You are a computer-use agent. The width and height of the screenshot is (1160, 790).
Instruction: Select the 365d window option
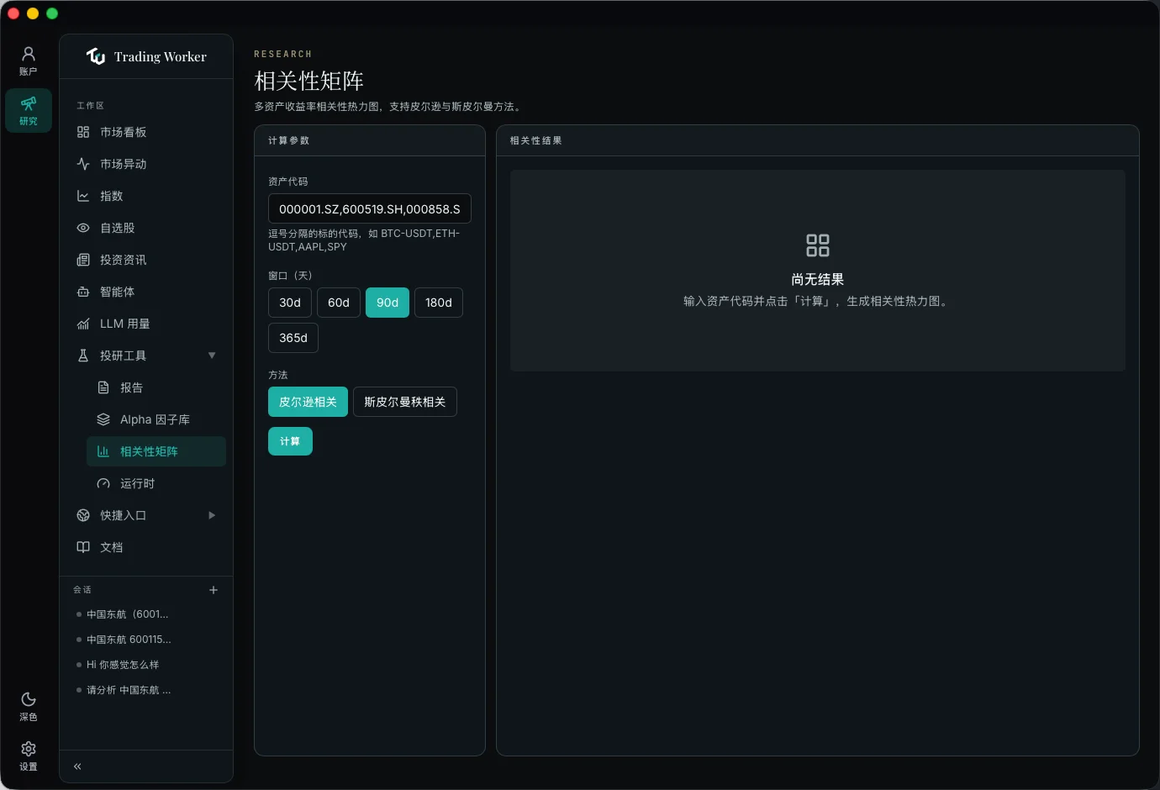pyautogui.click(x=293, y=338)
